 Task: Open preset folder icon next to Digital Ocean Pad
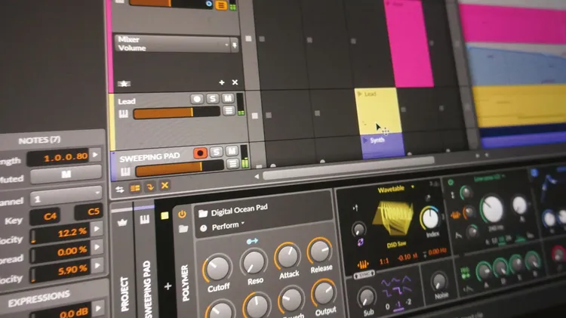(x=203, y=213)
